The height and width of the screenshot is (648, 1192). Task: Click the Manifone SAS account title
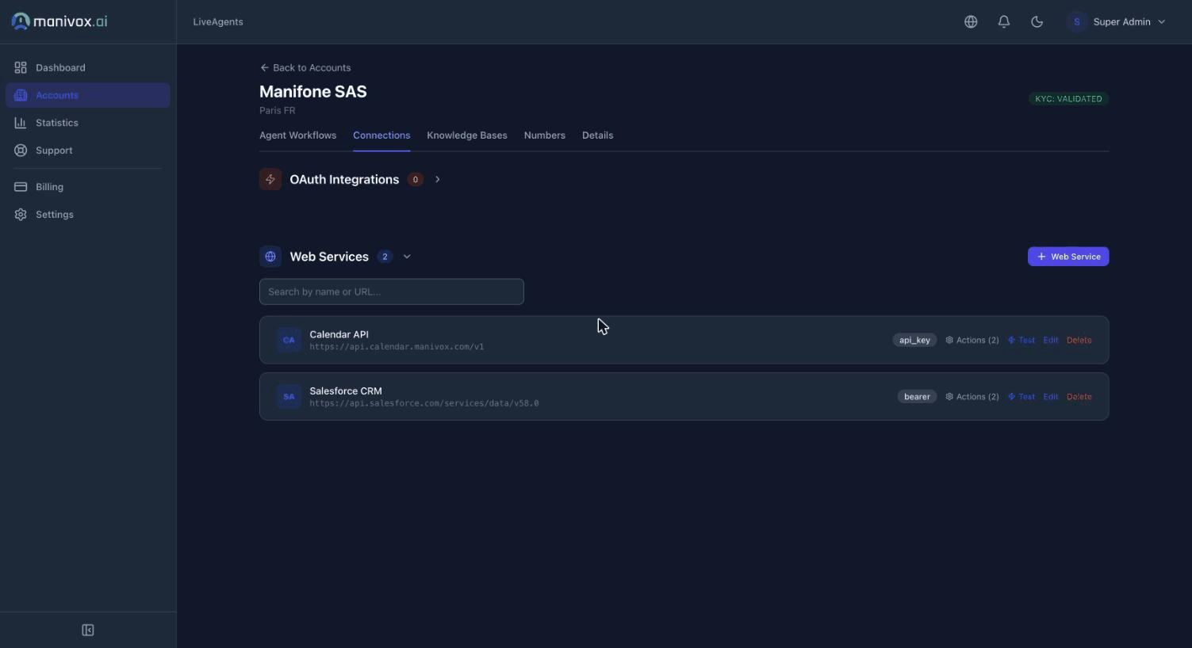coord(313,92)
